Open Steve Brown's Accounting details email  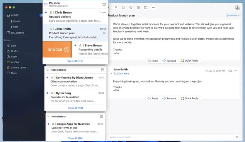pyautogui.click(x=90, y=49)
